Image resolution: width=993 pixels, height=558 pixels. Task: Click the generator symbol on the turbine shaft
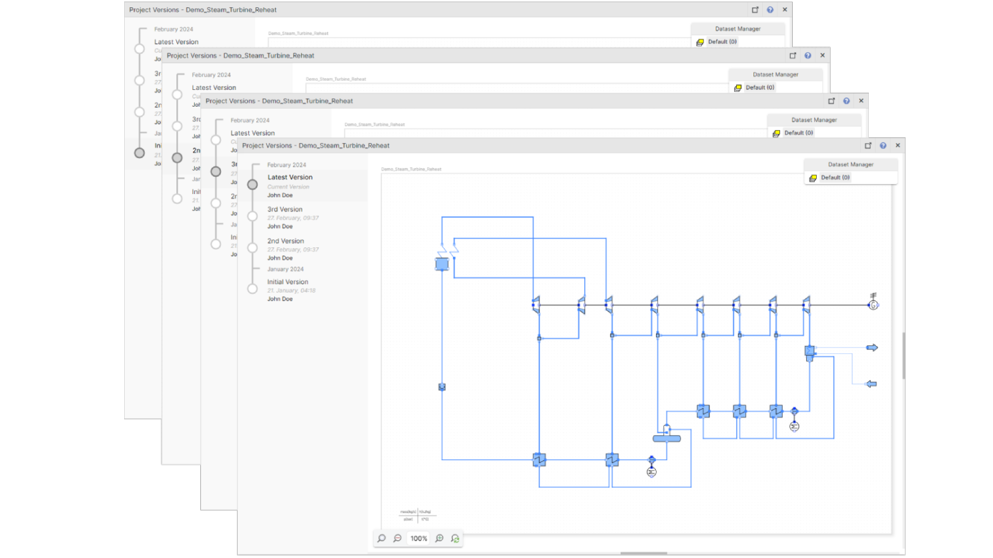(873, 305)
